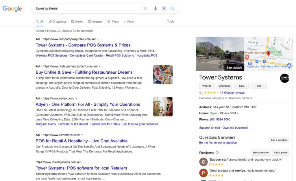This screenshot has height=181, width=296.
Task: Open Buy Online & Save restaurant equipment ad
Action: [84, 72]
